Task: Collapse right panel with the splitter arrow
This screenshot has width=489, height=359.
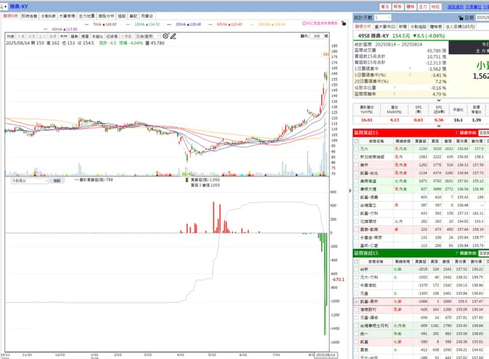Action: (350, 190)
